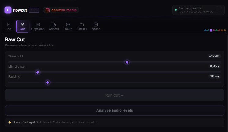Click Remove silence from your clip subtitle
The height and width of the screenshot is (132, 228).
tap(29, 45)
